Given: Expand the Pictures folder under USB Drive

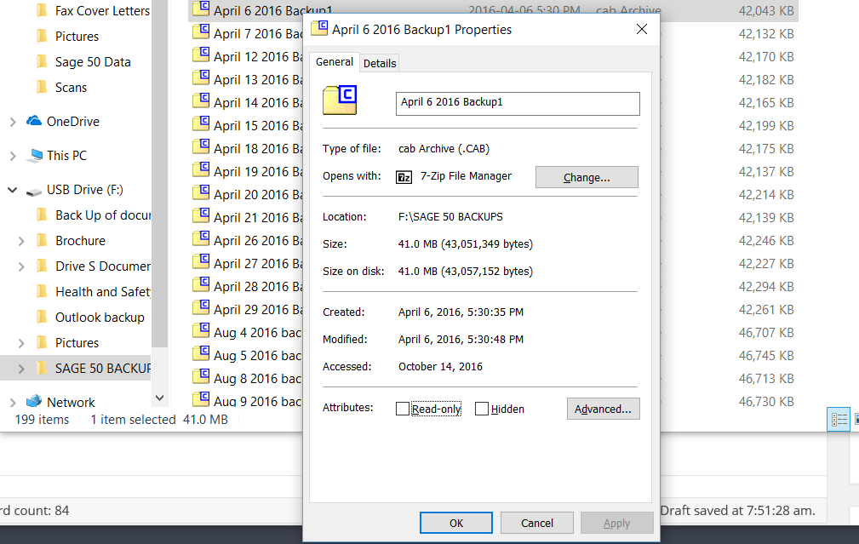Looking at the screenshot, I should 21,343.
